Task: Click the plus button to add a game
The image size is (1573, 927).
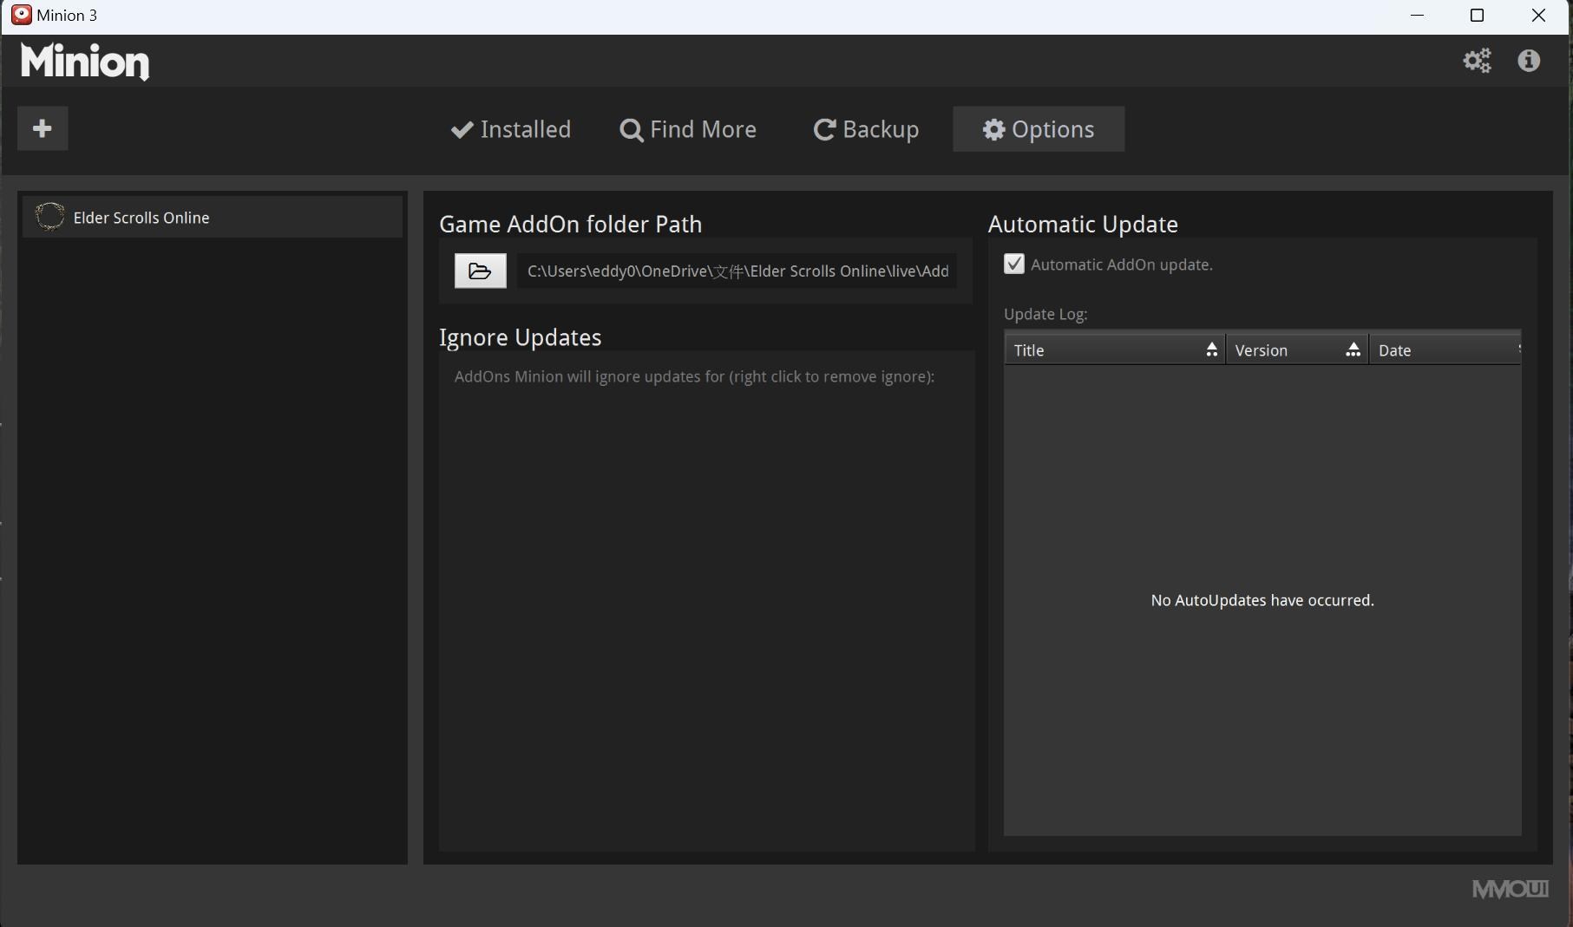Action: 43,129
